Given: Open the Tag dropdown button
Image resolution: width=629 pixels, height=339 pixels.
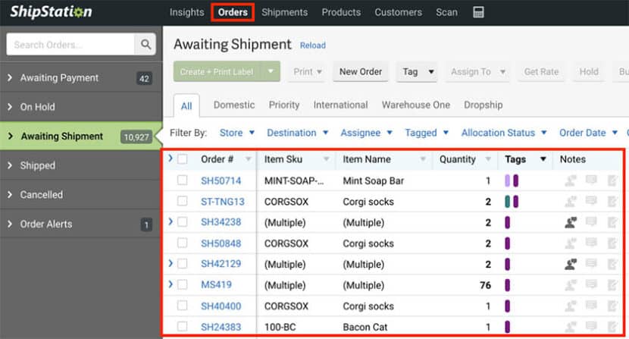Looking at the screenshot, I should (418, 71).
